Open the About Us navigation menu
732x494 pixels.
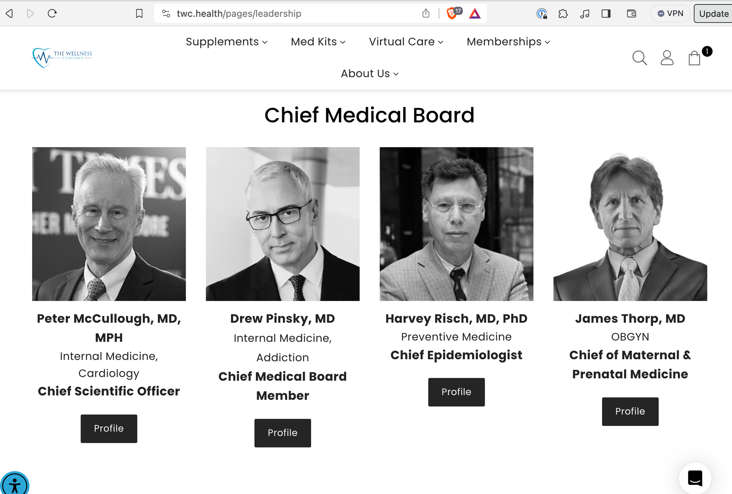(x=370, y=74)
